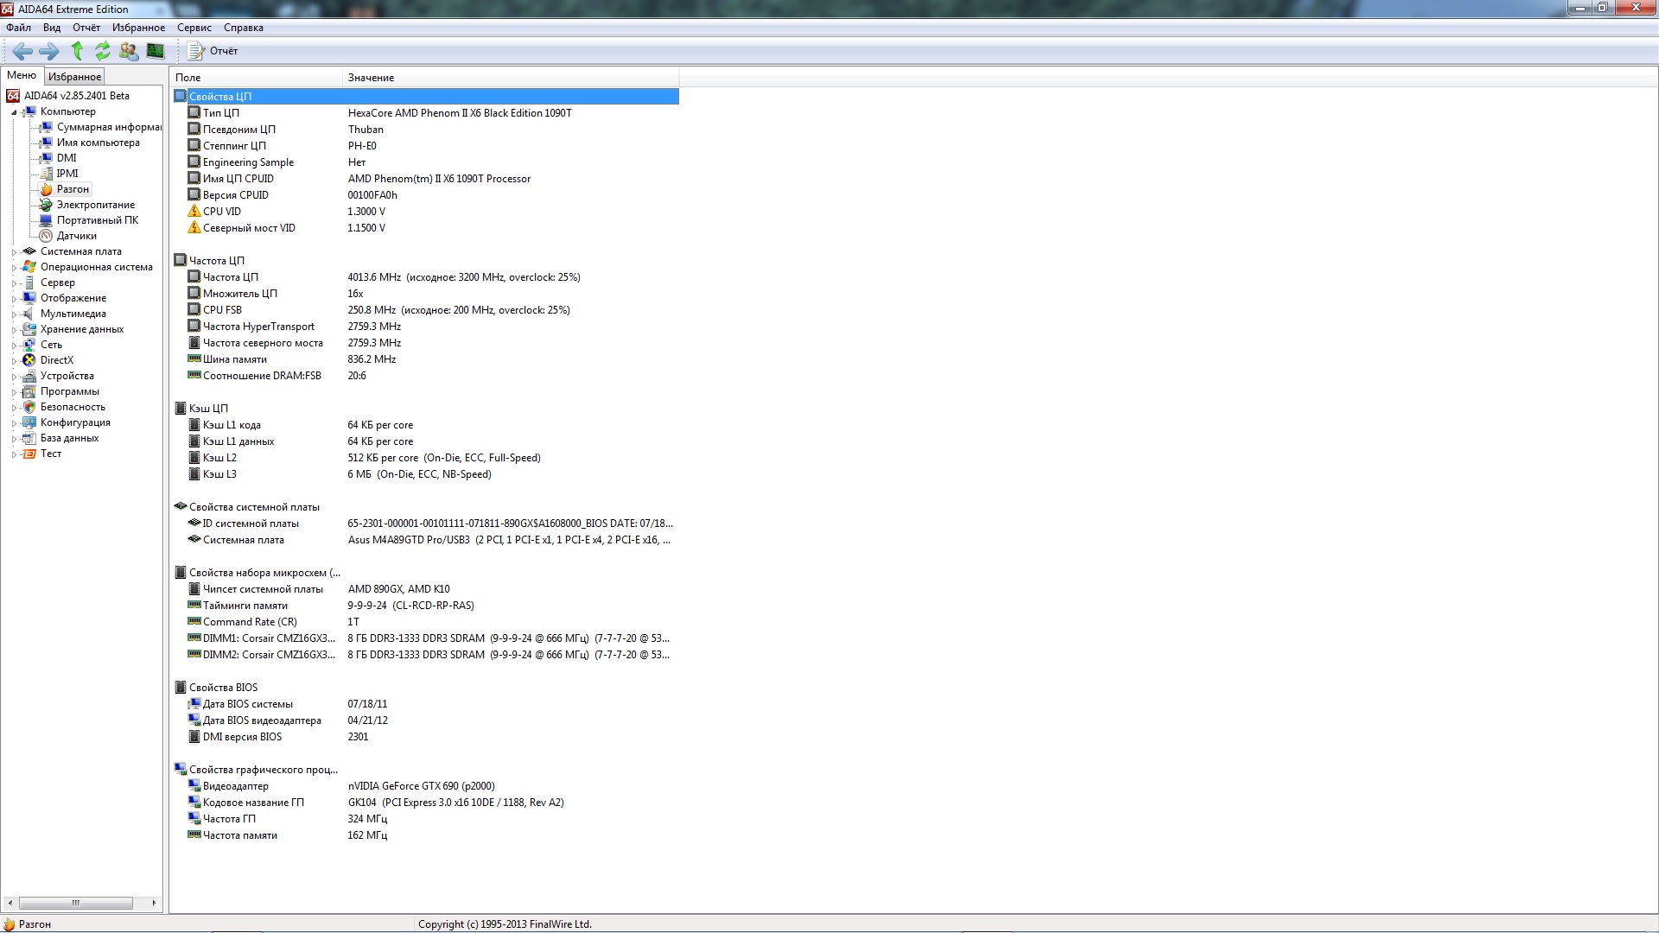This screenshot has height=933, width=1659.
Task: Select the Command Rate (CR) row
Action: tap(426, 622)
